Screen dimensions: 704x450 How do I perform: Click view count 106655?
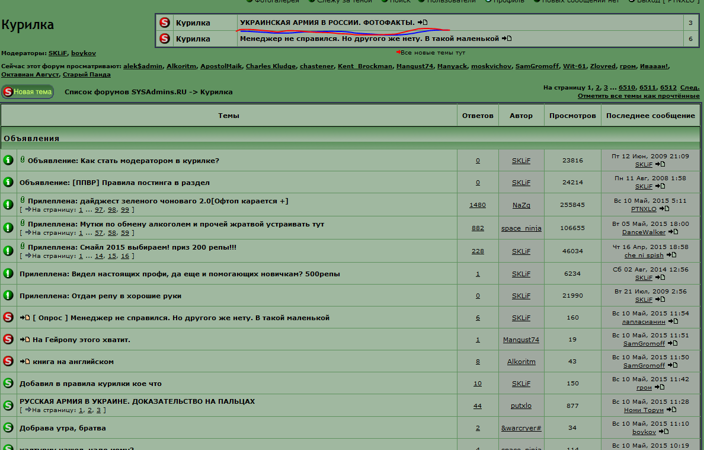coord(572,228)
